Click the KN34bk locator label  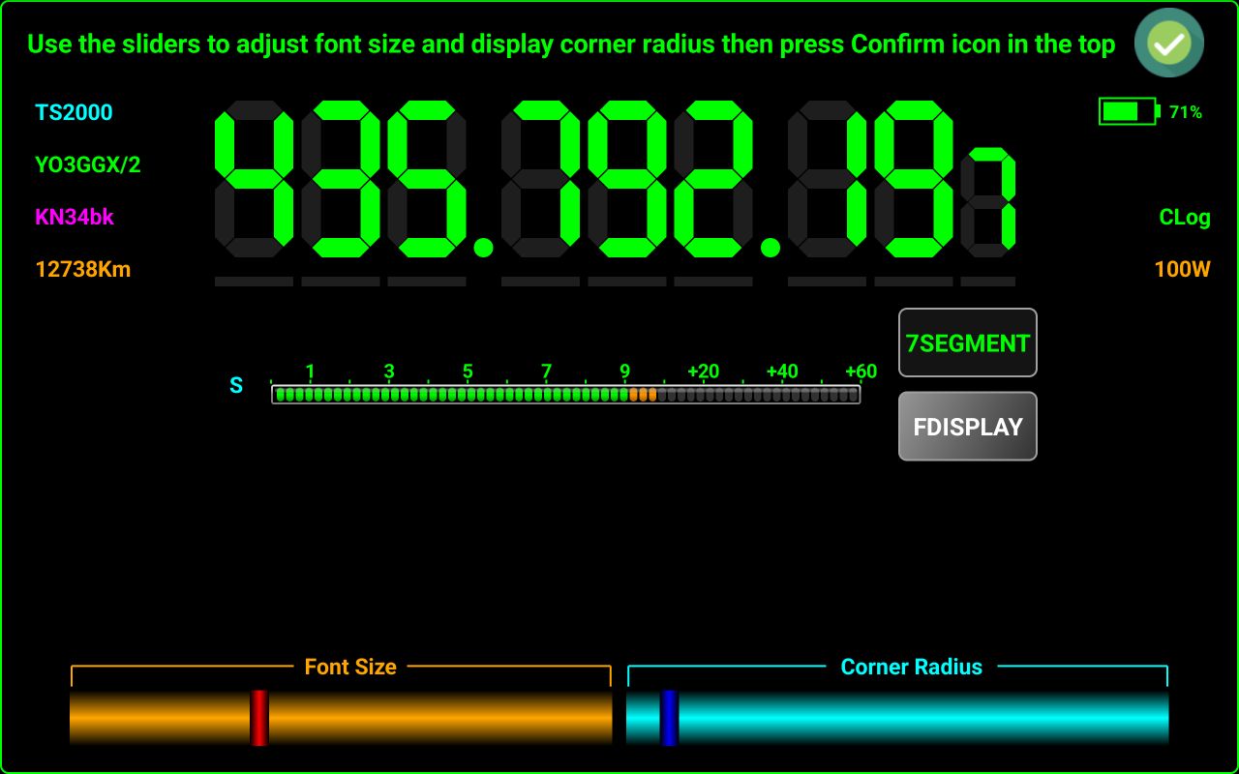(x=75, y=217)
